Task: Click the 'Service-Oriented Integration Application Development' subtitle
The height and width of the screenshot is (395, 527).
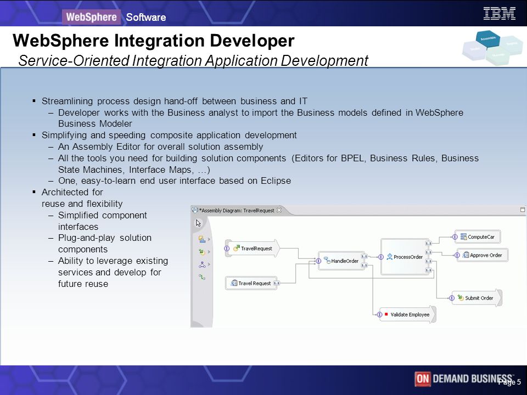Action: pos(193,61)
